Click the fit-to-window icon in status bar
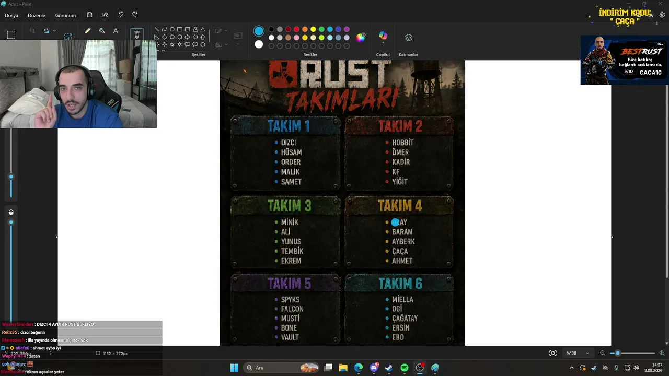The height and width of the screenshot is (376, 669). (553, 353)
